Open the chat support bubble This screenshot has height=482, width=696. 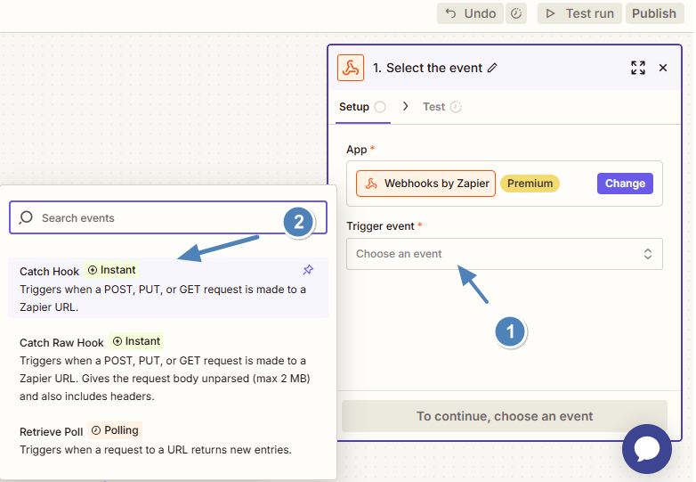[x=647, y=449]
